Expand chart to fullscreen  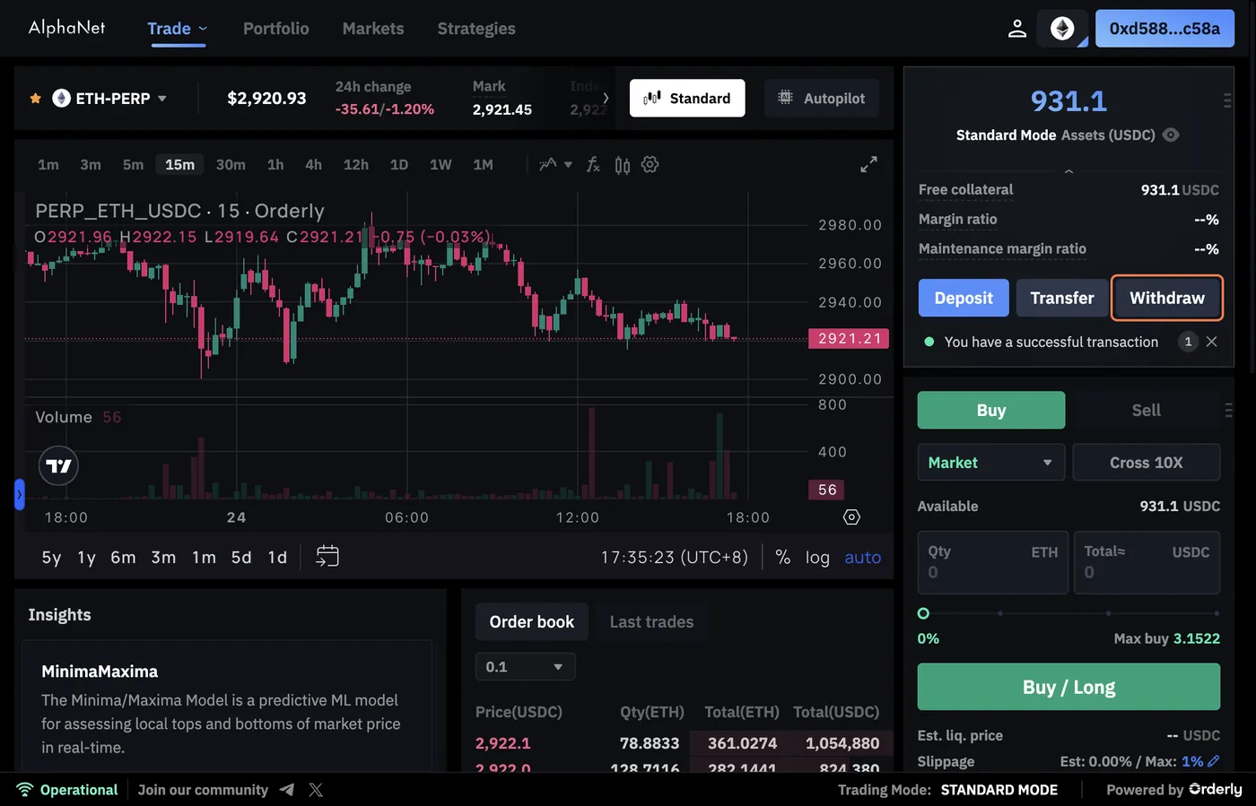(868, 165)
